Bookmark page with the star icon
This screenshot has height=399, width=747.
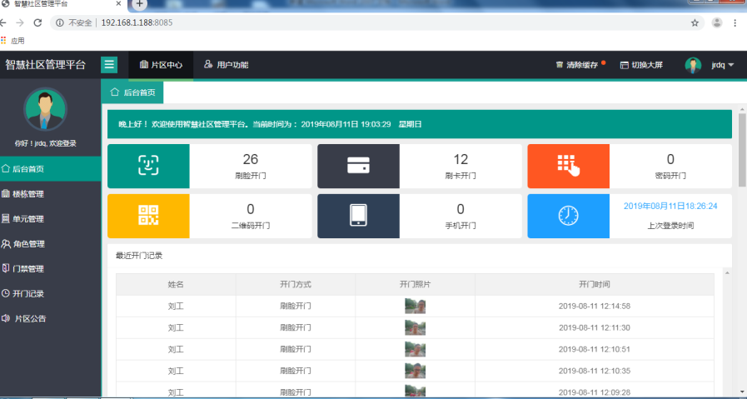pyautogui.click(x=695, y=22)
